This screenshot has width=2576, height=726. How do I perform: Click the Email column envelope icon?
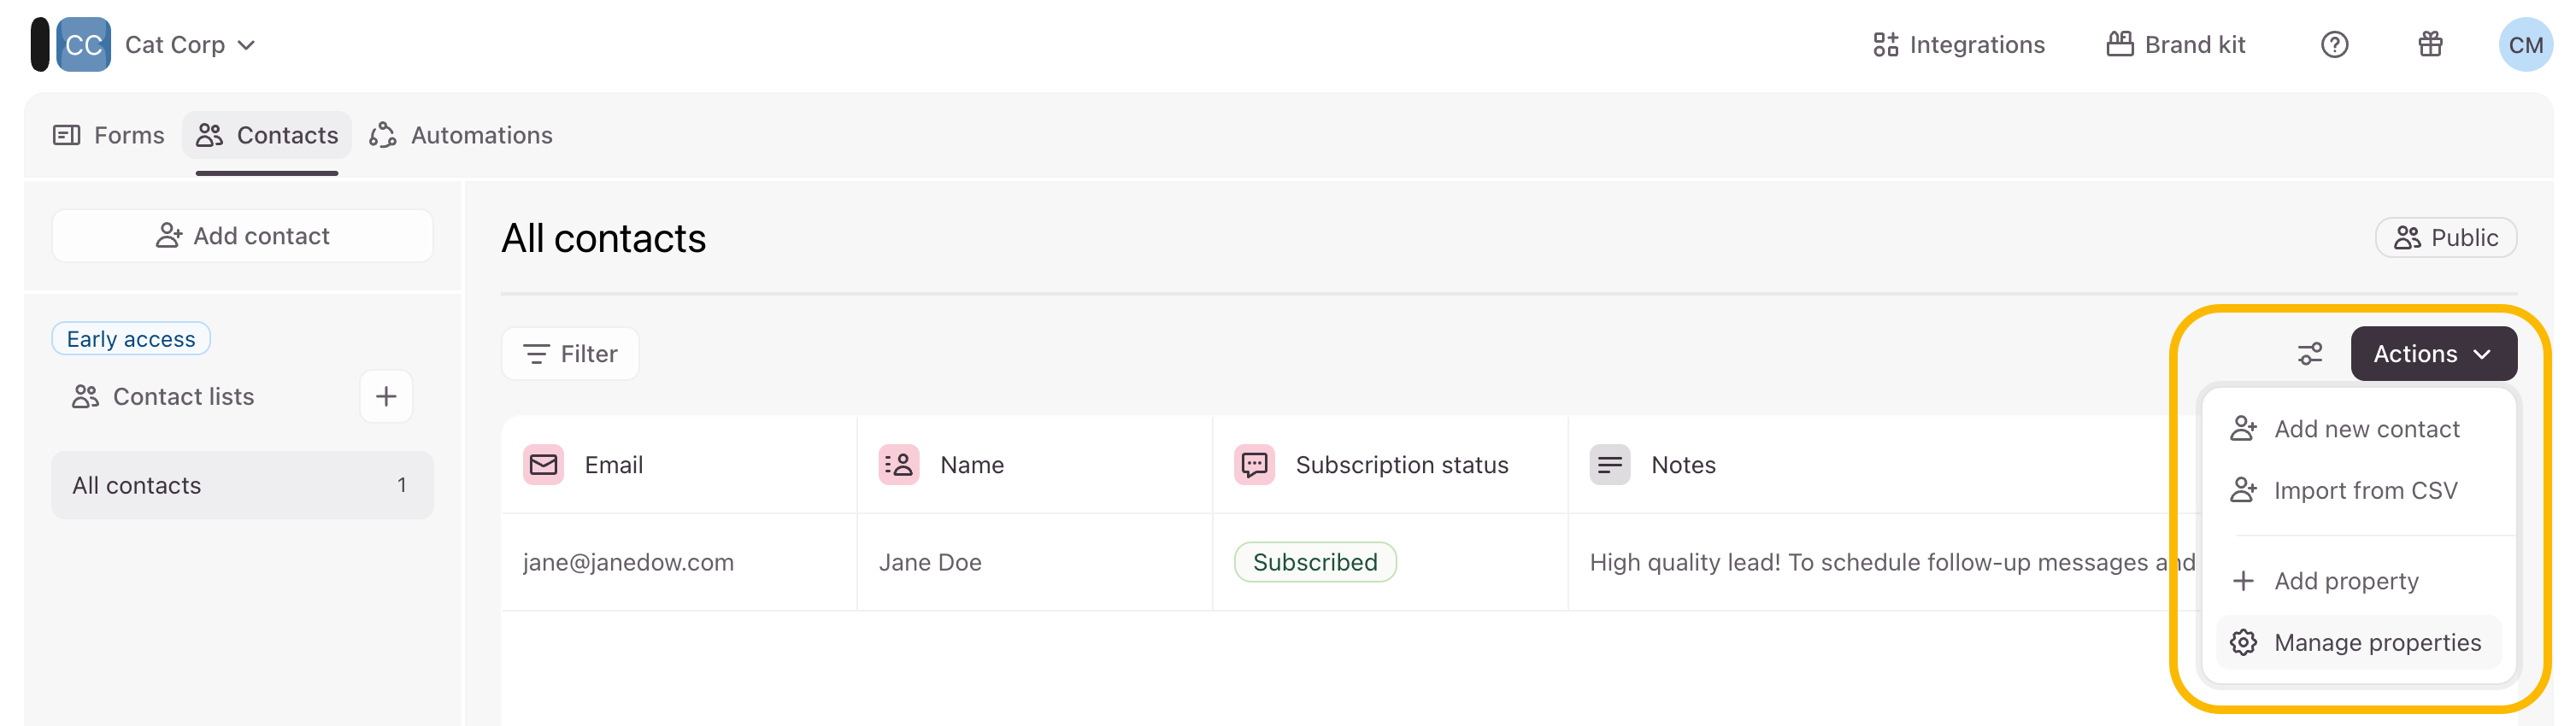click(x=544, y=465)
